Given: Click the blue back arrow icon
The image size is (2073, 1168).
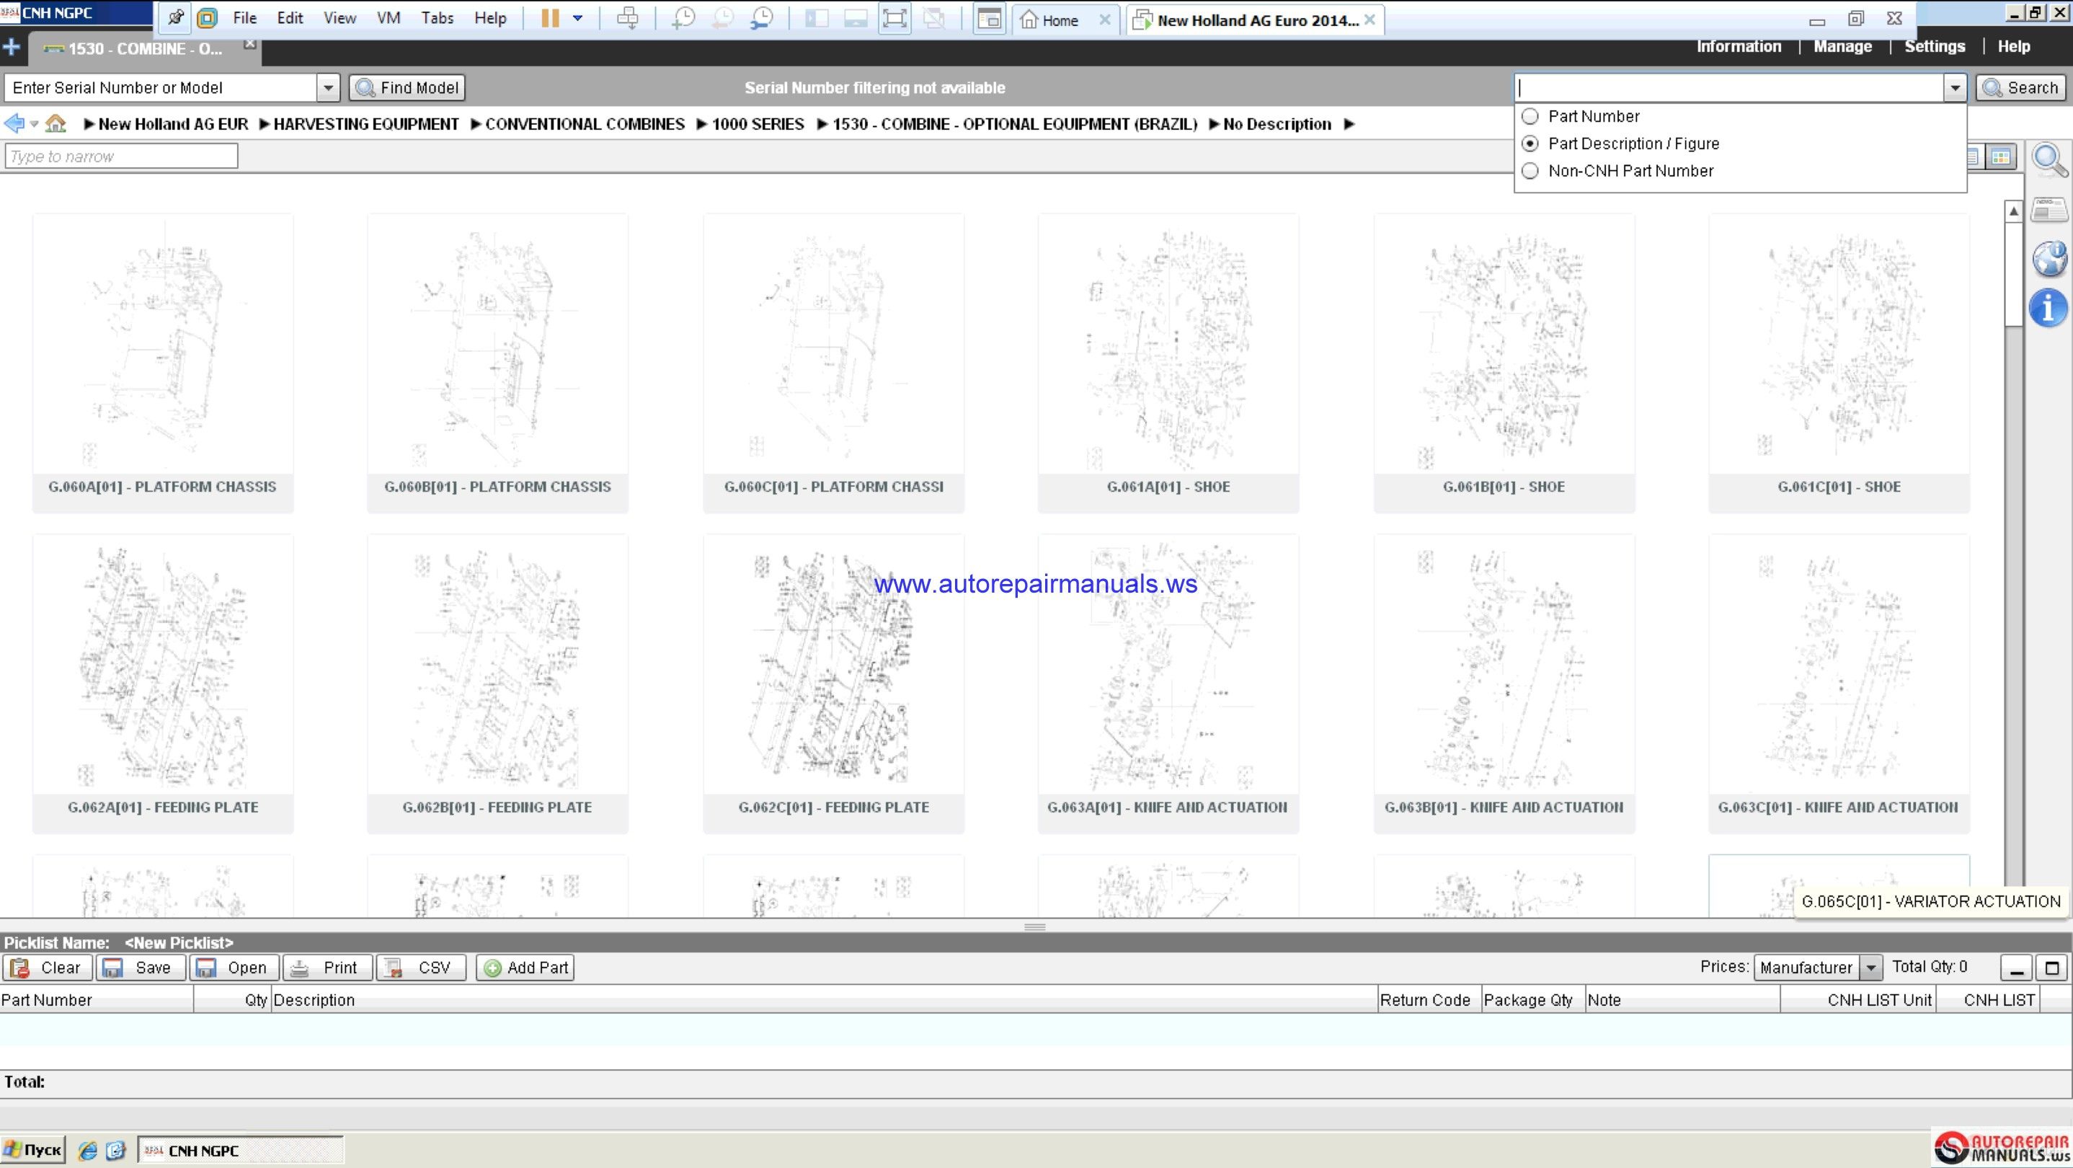Looking at the screenshot, I should (14, 124).
